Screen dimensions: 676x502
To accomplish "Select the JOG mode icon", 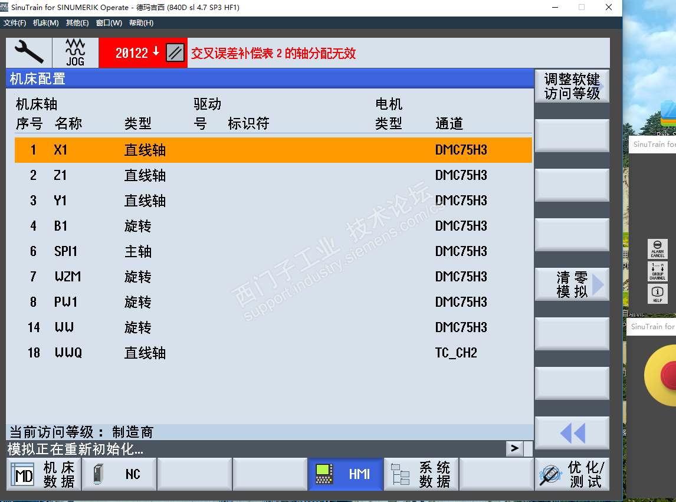I will coord(76,53).
